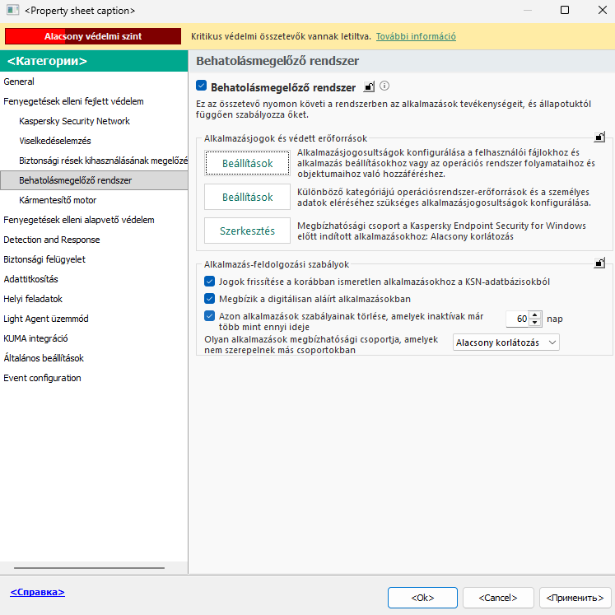Select Fenyegetések elleni alapvető védelem
The height and width of the screenshot is (615, 615).
click(x=79, y=220)
